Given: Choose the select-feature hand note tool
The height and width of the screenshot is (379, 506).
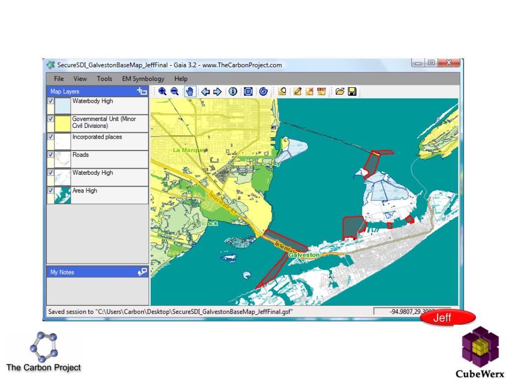Looking at the screenshot, I should 282,91.
